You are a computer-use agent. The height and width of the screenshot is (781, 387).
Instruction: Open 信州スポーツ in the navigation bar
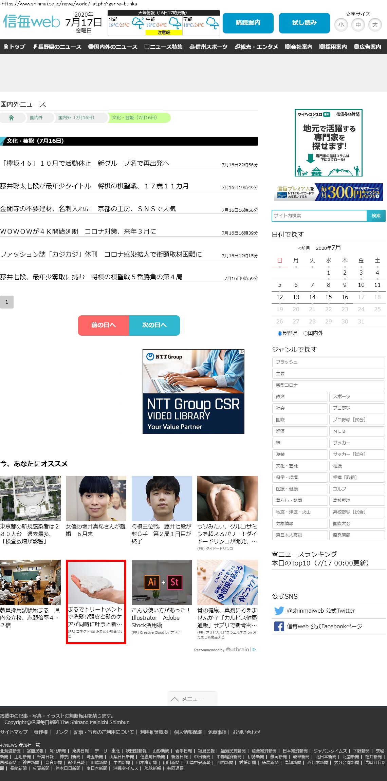tap(208, 47)
